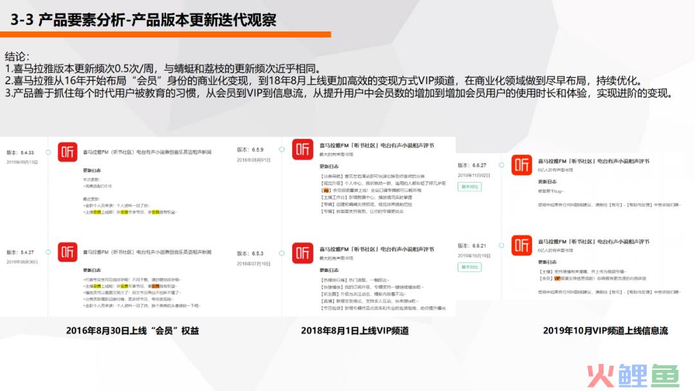The height and width of the screenshot is (391, 695).
Task: Click the 喜马拉雅FM app title for version 6.5.3
Action: (376, 250)
